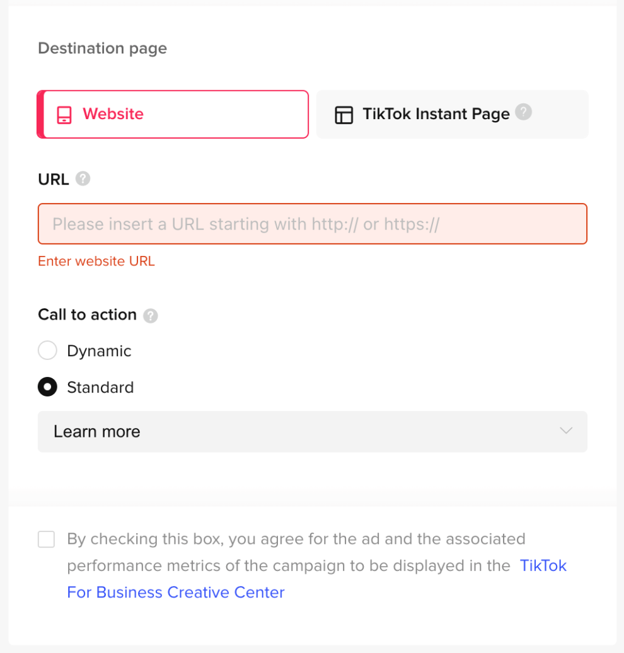Viewport: 624px width, 653px height.
Task: Click the URL help question mark icon
Action: coord(83,178)
